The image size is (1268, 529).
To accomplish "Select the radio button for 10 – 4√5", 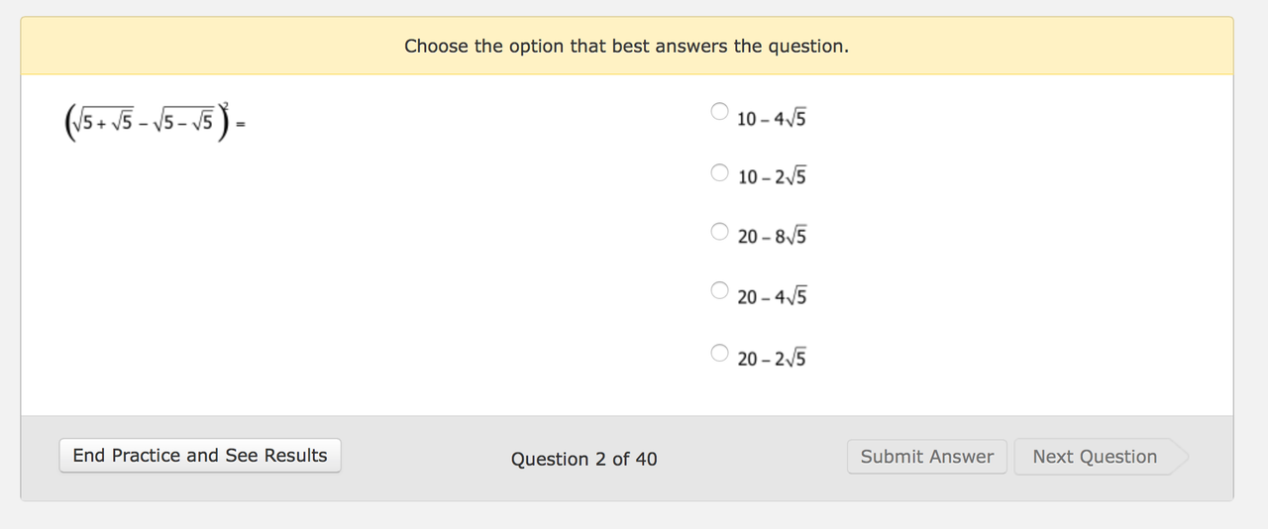I will (x=720, y=111).
